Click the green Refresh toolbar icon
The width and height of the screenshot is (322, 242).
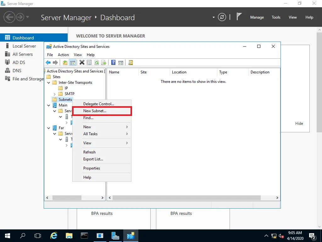click(97, 62)
